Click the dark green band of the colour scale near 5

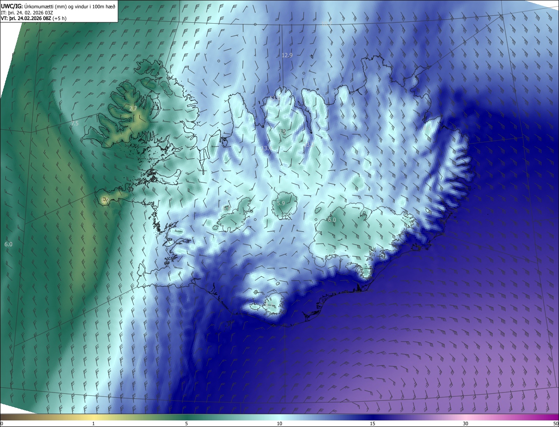pos(186,417)
